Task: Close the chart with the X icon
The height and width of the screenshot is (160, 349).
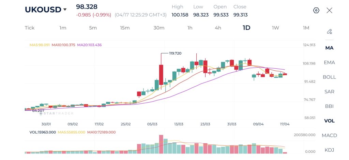Action: (x=329, y=10)
